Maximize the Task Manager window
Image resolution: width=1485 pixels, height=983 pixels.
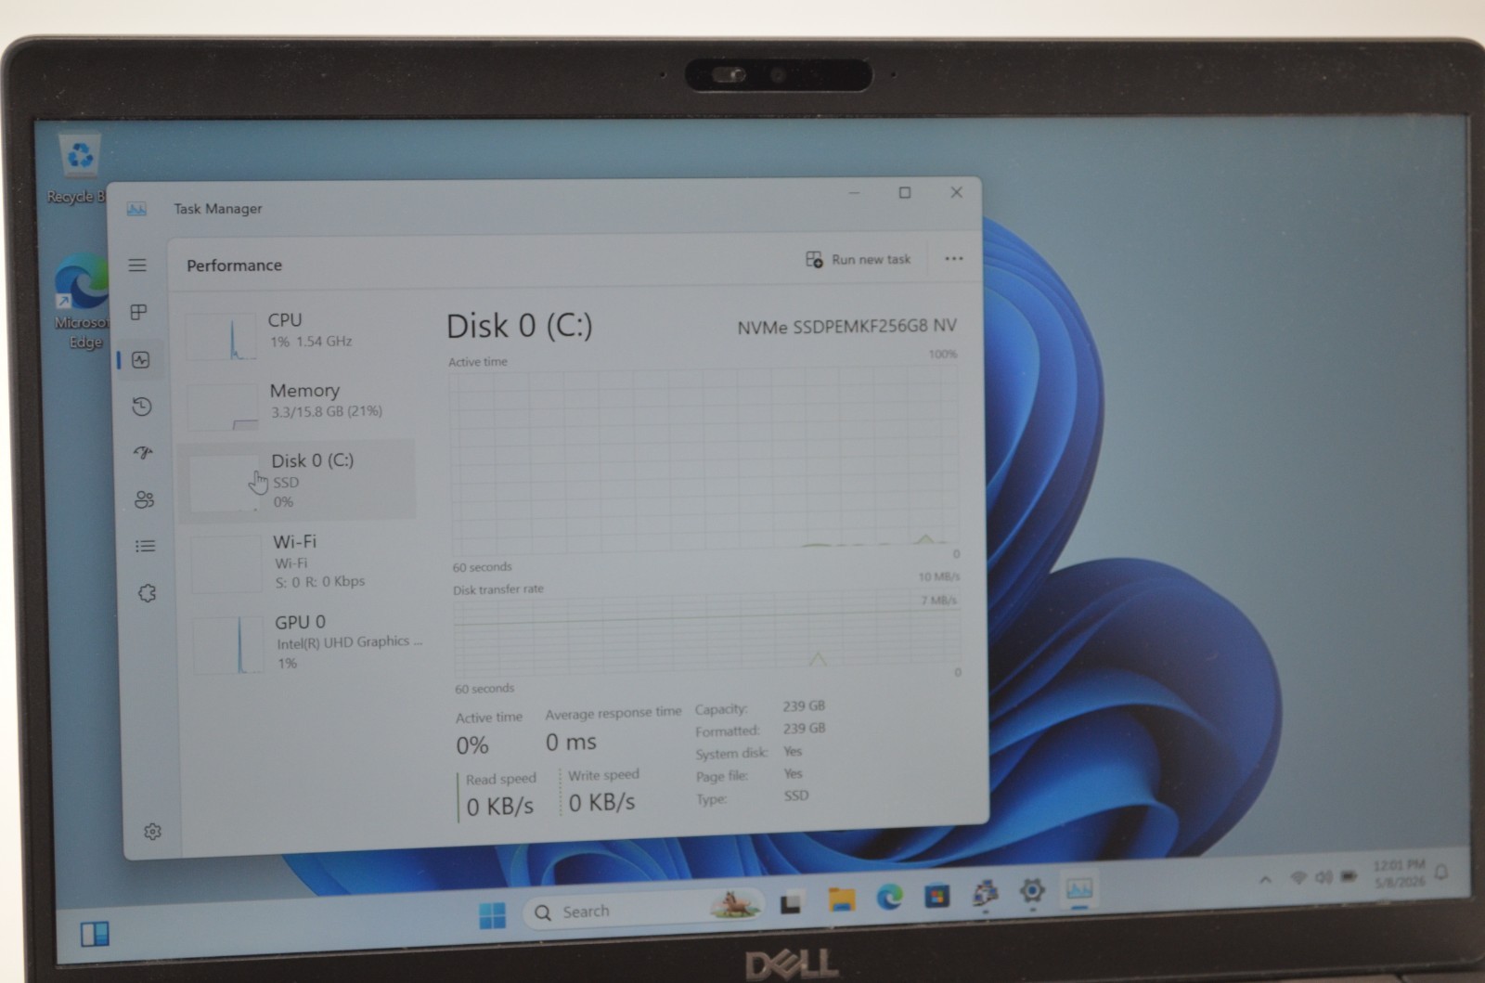(x=905, y=192)
